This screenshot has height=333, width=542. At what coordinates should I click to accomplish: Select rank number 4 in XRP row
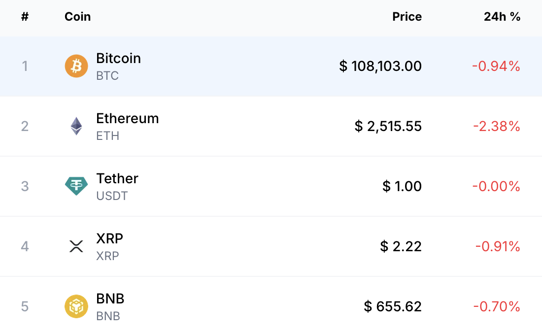[x=25, y=246]
